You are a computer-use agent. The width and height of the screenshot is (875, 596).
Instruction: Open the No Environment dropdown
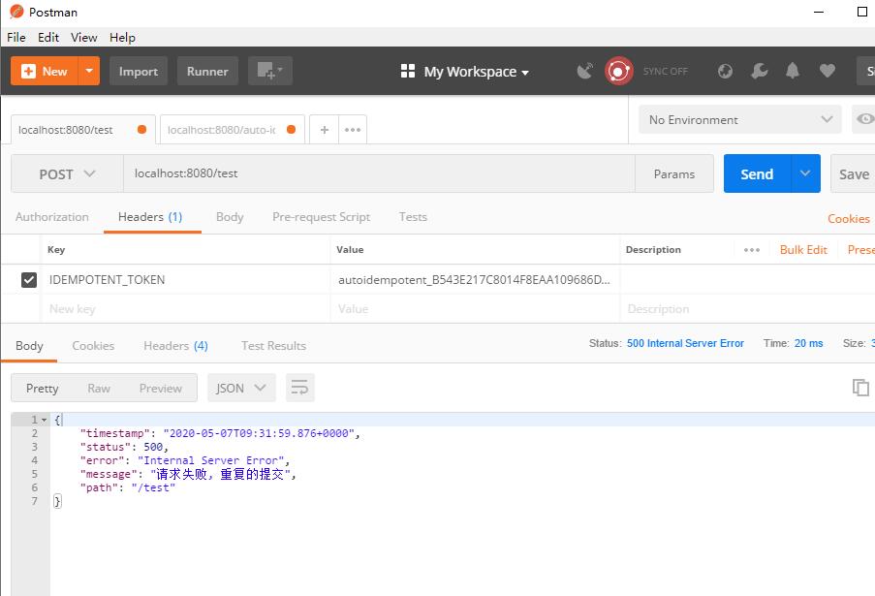(x=740, y=119)
